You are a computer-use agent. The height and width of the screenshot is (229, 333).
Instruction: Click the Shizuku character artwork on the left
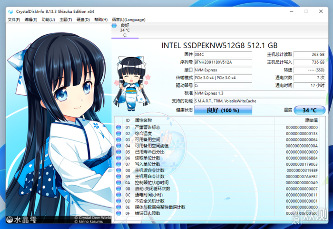(x=59, y=123)
